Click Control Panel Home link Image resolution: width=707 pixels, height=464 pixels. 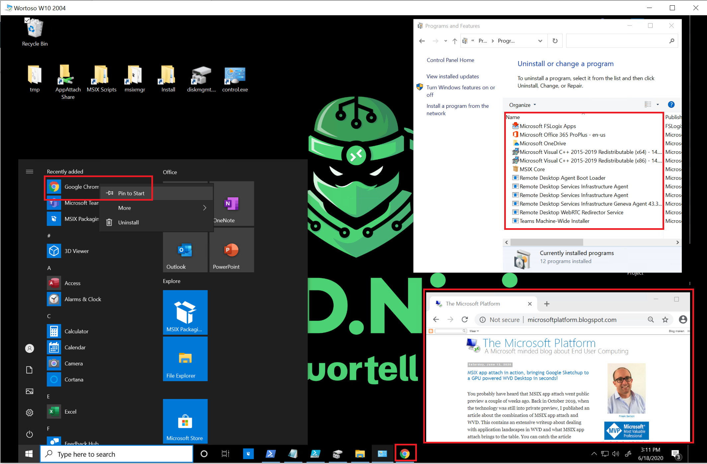450,60
